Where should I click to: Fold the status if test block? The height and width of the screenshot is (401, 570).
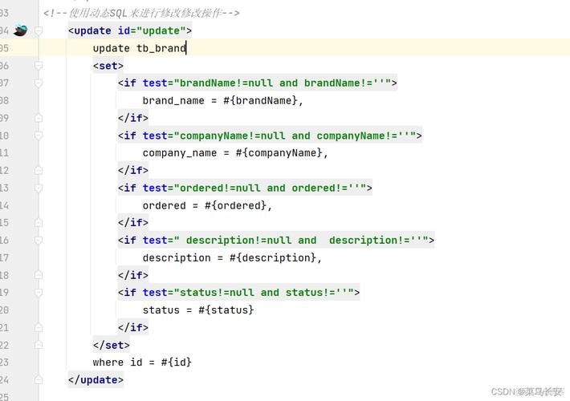pos(39,293)
